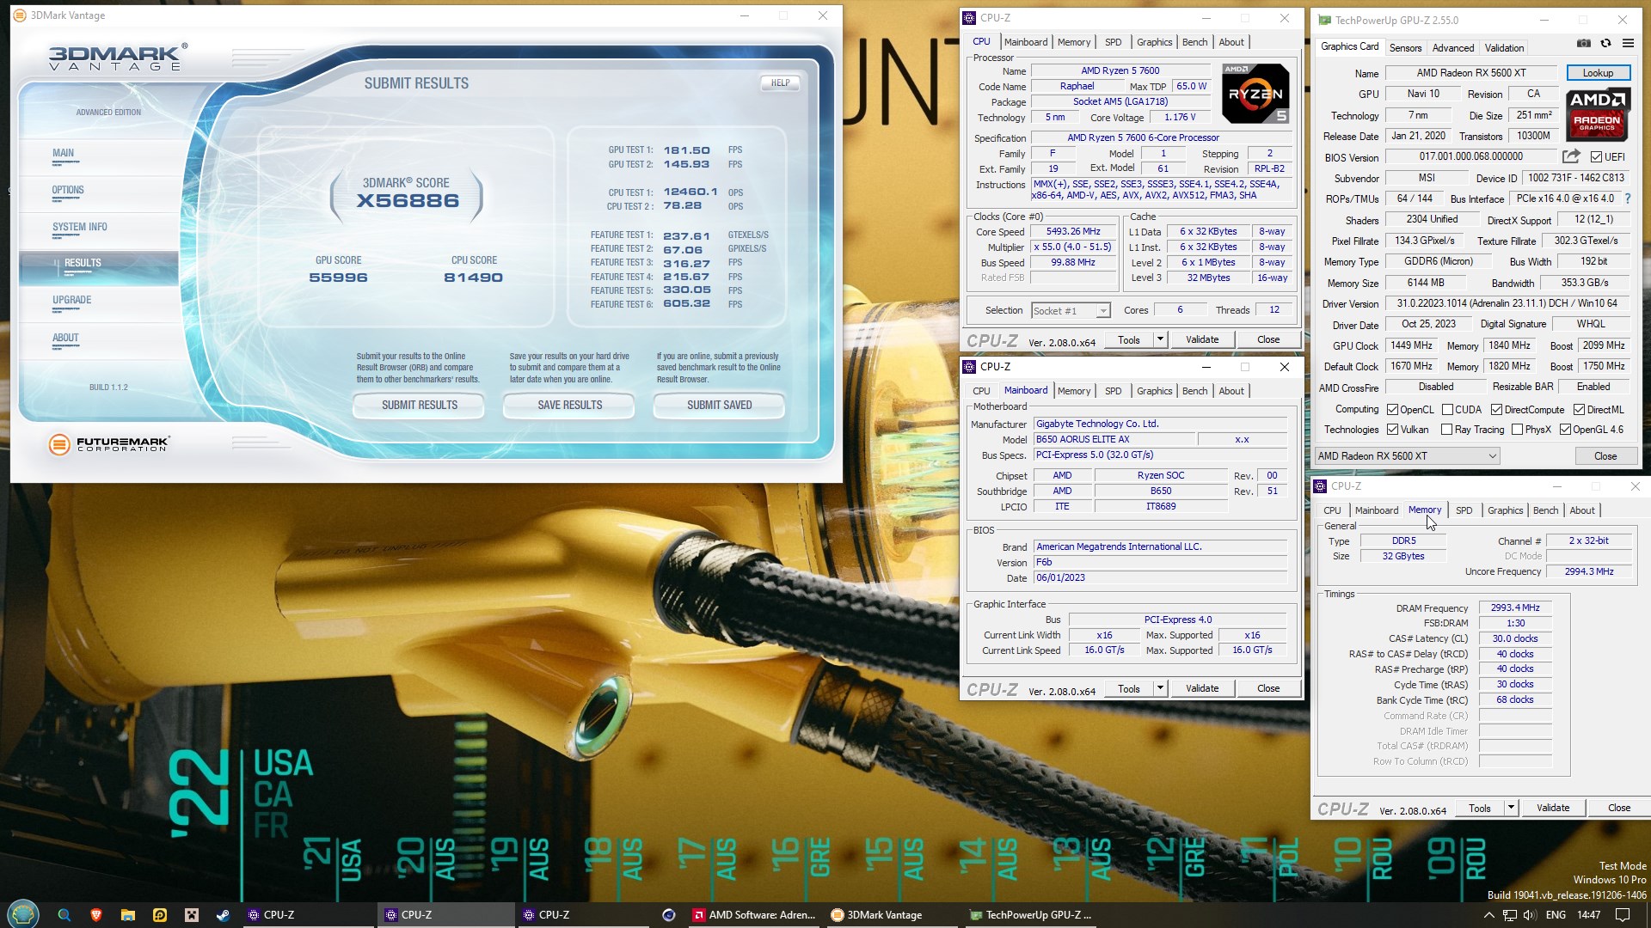
Task: Click the ENG language indicator in the tray
Action: tap(1555, 915)
